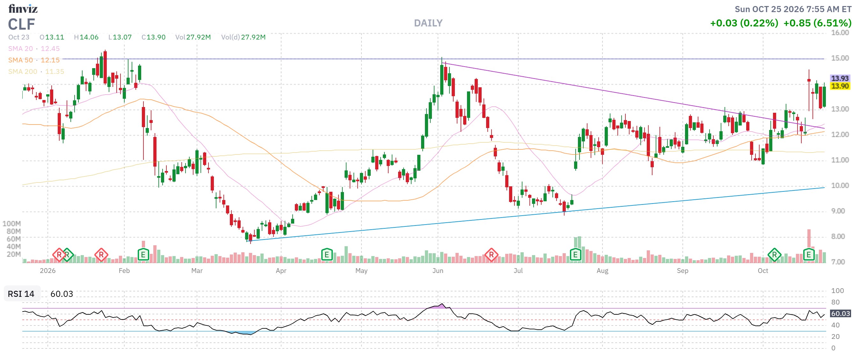Click the 13.93 price tag on the axis
This screenshot has height=358, width=860.
[x=840, y=78]
